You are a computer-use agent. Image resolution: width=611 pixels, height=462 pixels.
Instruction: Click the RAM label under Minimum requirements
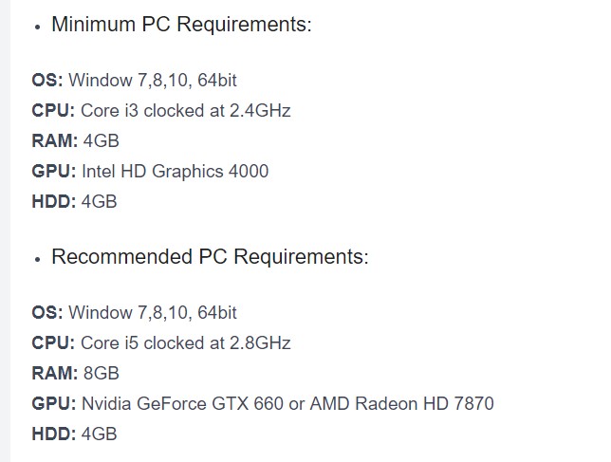54,140
